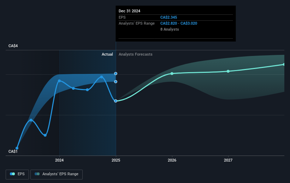Click the '8 Analysts' text in tooltip

[170, 29]
